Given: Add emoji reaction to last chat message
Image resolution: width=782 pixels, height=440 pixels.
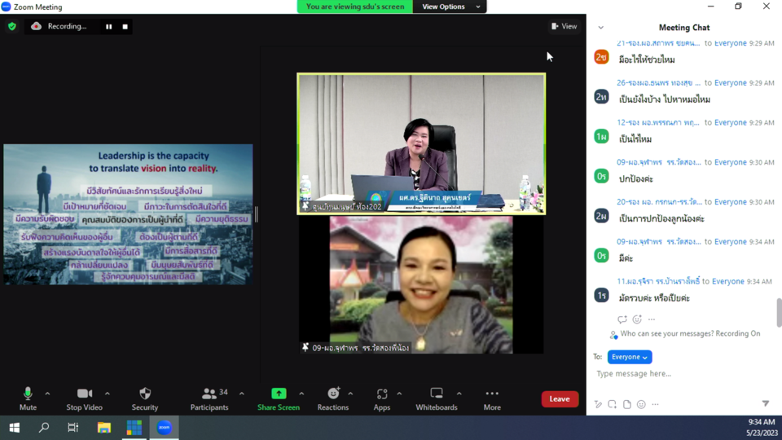Looking at the screenshot, I should tap(637, 319).
